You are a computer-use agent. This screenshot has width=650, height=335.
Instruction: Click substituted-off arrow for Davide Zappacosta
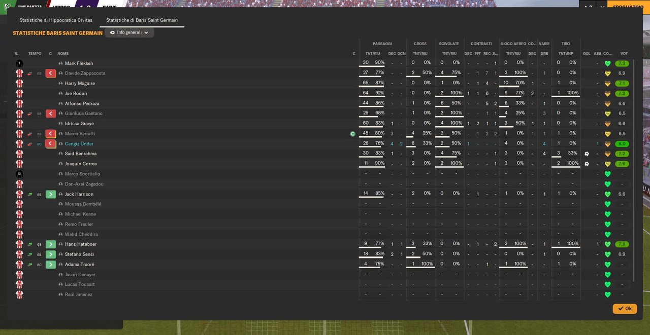point(50,73)
